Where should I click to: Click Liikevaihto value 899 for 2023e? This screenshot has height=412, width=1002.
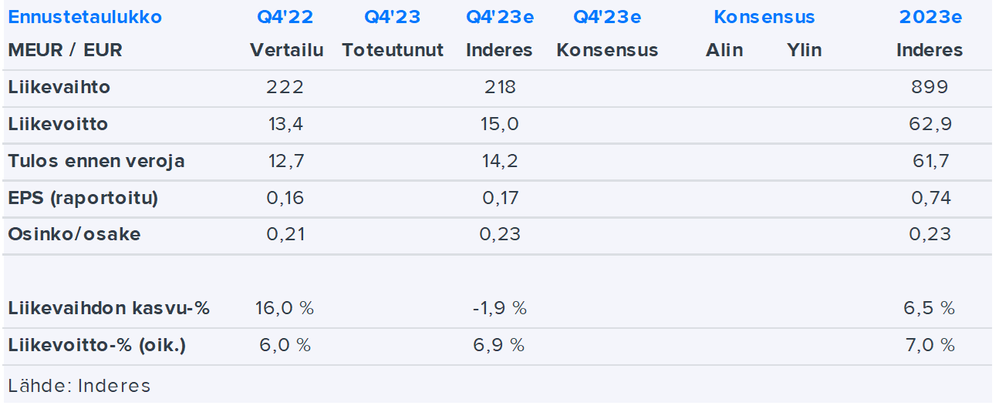point(929,87)
